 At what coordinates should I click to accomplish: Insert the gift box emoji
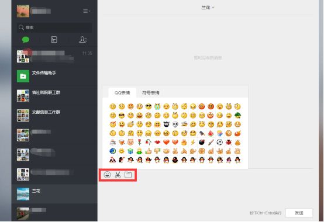(x=130, y=151)
